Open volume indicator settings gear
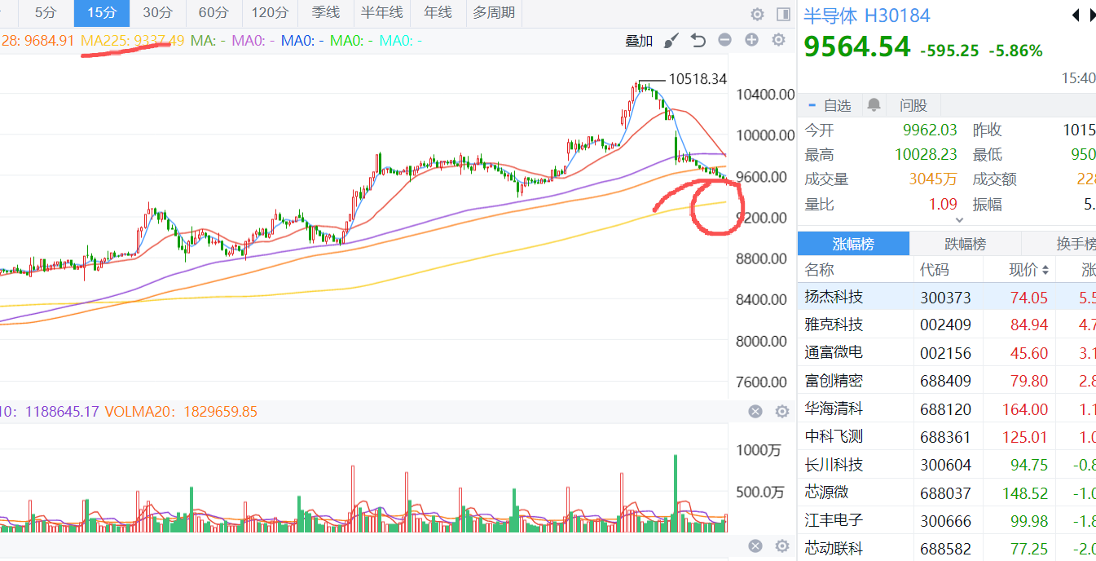 click(x=781, y=412)
